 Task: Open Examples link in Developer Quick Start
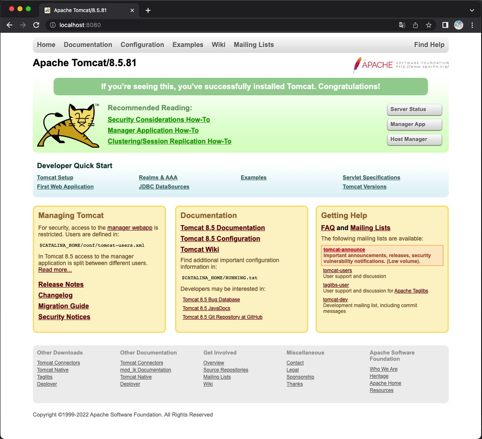tap(254, 178)
